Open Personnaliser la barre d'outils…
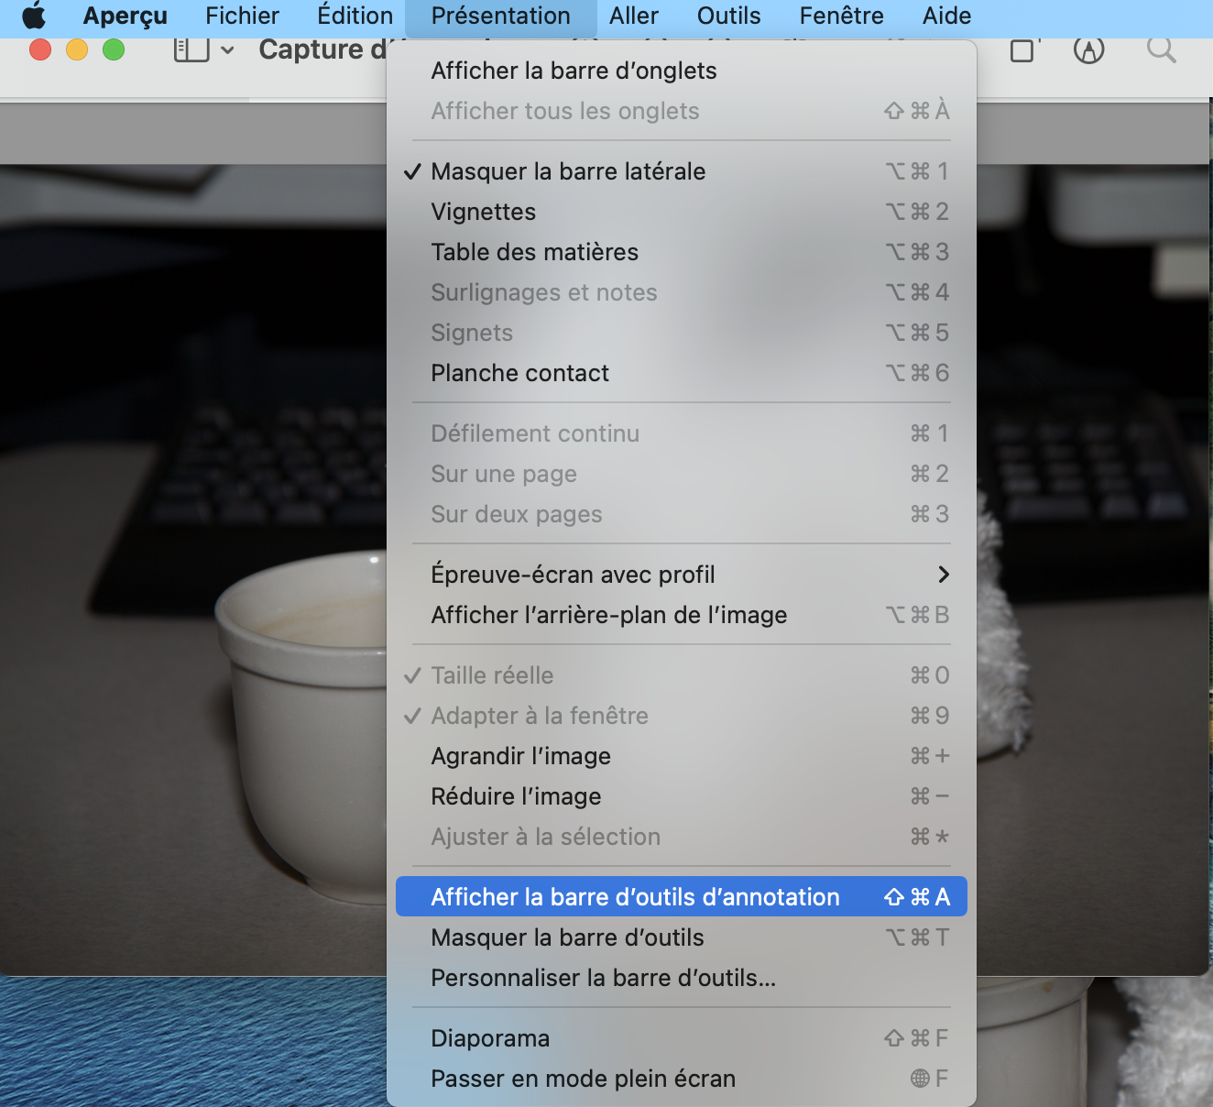Screen dimensions: 1213x1107 coord(682,978)
